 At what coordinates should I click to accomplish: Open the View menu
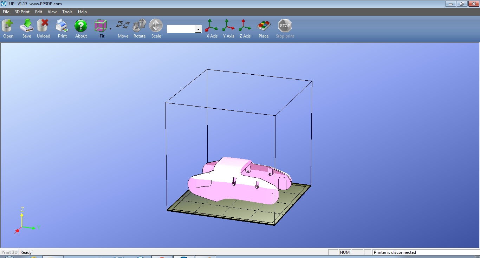tap(52, 12)
